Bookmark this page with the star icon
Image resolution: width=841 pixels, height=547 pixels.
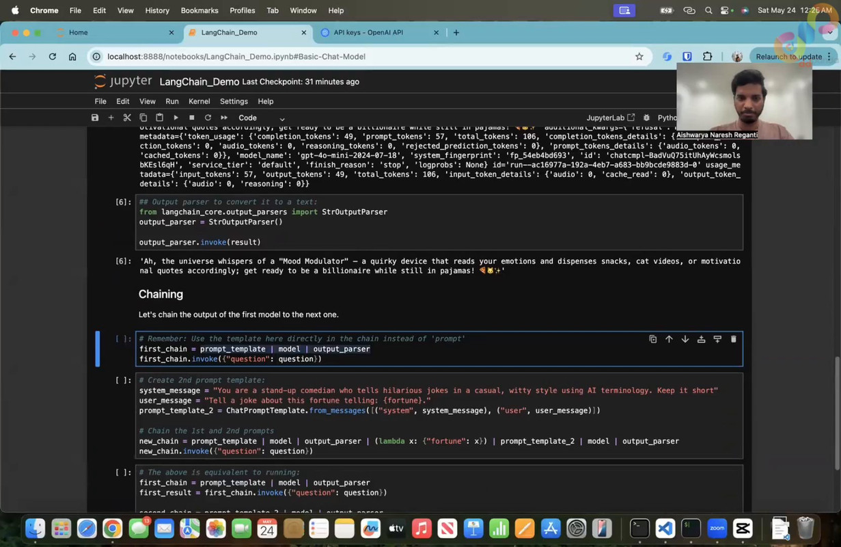[x=639, y=57]
